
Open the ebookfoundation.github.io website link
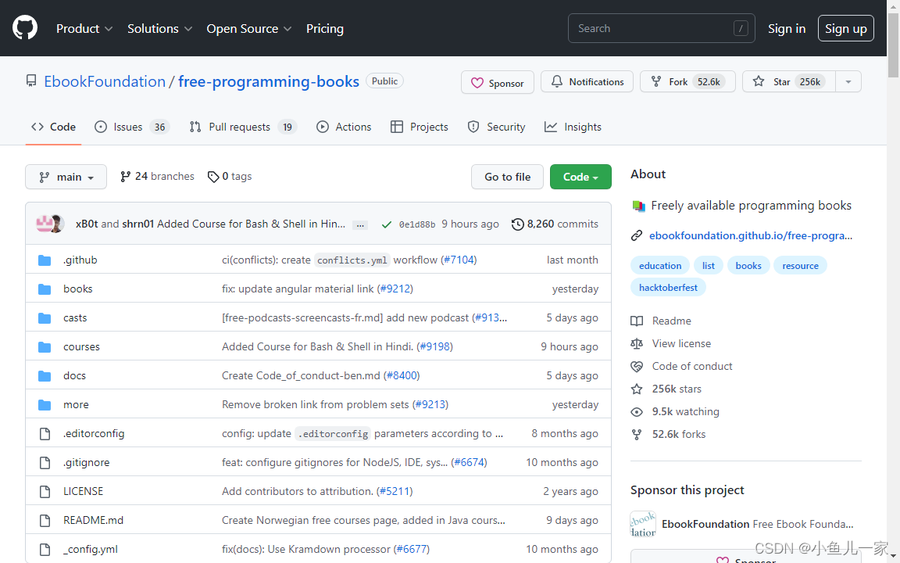[x=750, y=235]
